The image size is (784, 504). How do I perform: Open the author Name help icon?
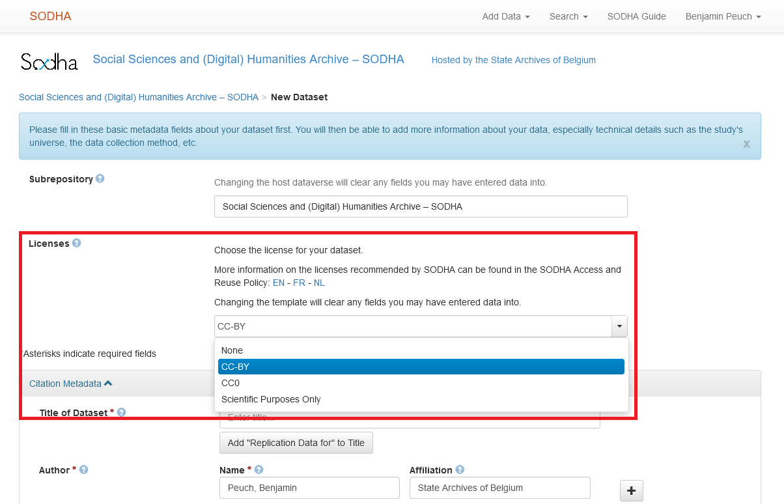pyautogui.click(x=259, y=469)
